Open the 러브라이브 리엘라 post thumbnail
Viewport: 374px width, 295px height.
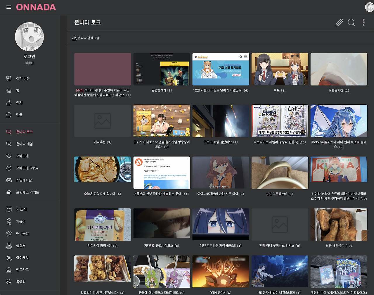point(280,121)
